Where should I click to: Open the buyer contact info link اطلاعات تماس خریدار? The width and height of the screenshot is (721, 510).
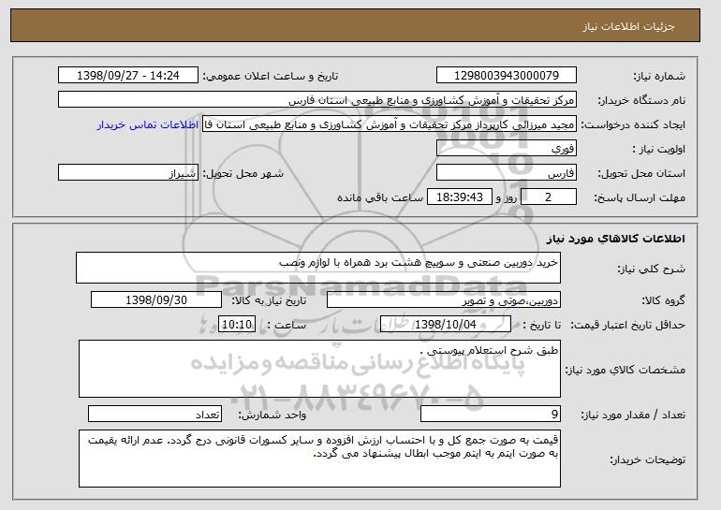click(148, 125)
